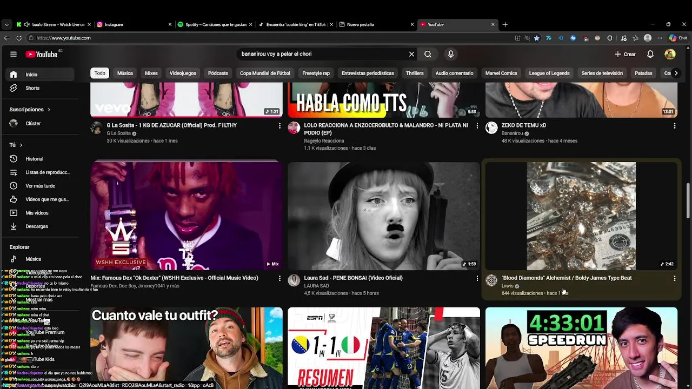Go back with browser back arrow
Viewport: 692px width, 389px height.
click(x=6, y=38)
